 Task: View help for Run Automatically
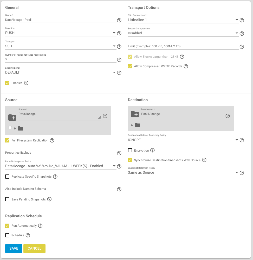pos(40,226)
